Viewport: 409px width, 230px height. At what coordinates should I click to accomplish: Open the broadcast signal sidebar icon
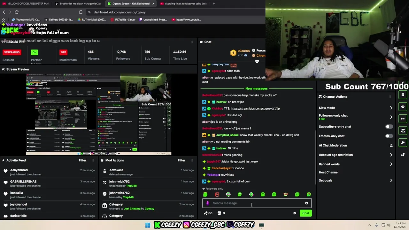pyautogui.click(x=403, y=119)
